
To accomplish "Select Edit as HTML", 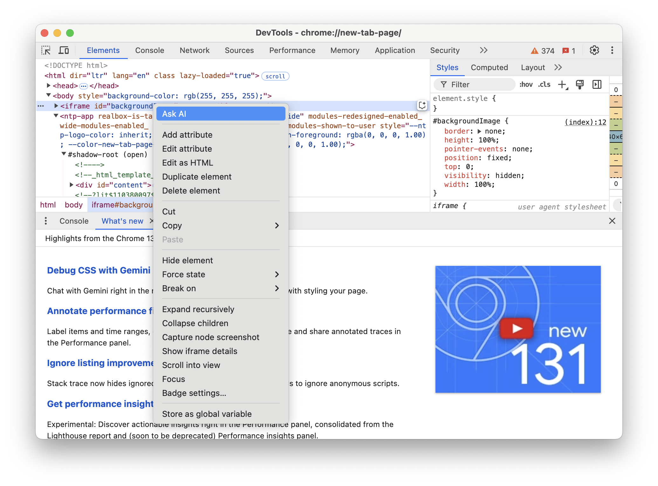I will tap(221, 163).
